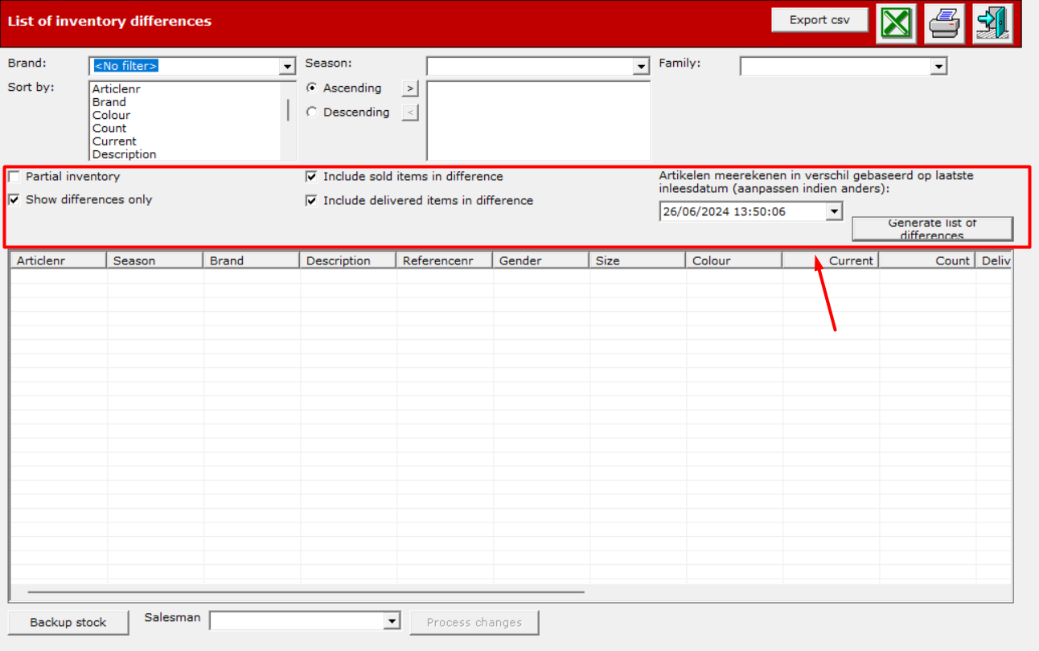Toggle Include sold items in difference

point(312,176)
